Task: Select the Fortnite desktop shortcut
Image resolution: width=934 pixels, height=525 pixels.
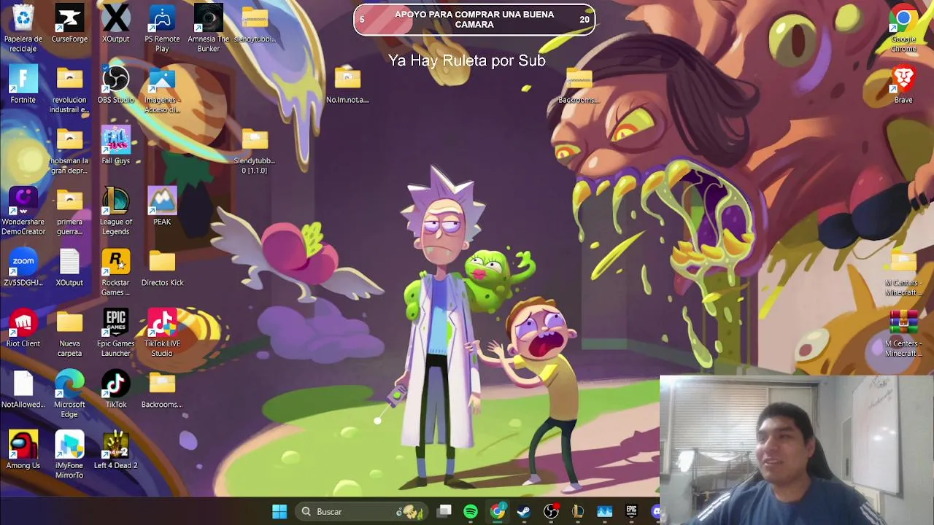Action: pos(23,85)
